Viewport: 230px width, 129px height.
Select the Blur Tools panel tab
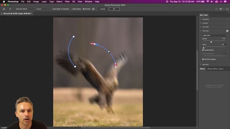coord(204,15)
